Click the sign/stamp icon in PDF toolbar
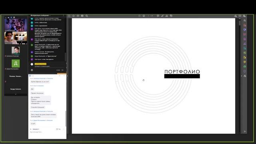 click(x=167, y=16)
